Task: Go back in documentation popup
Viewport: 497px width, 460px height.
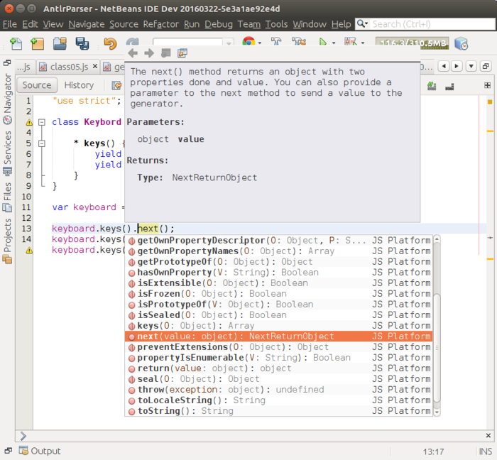Action: 133,53
